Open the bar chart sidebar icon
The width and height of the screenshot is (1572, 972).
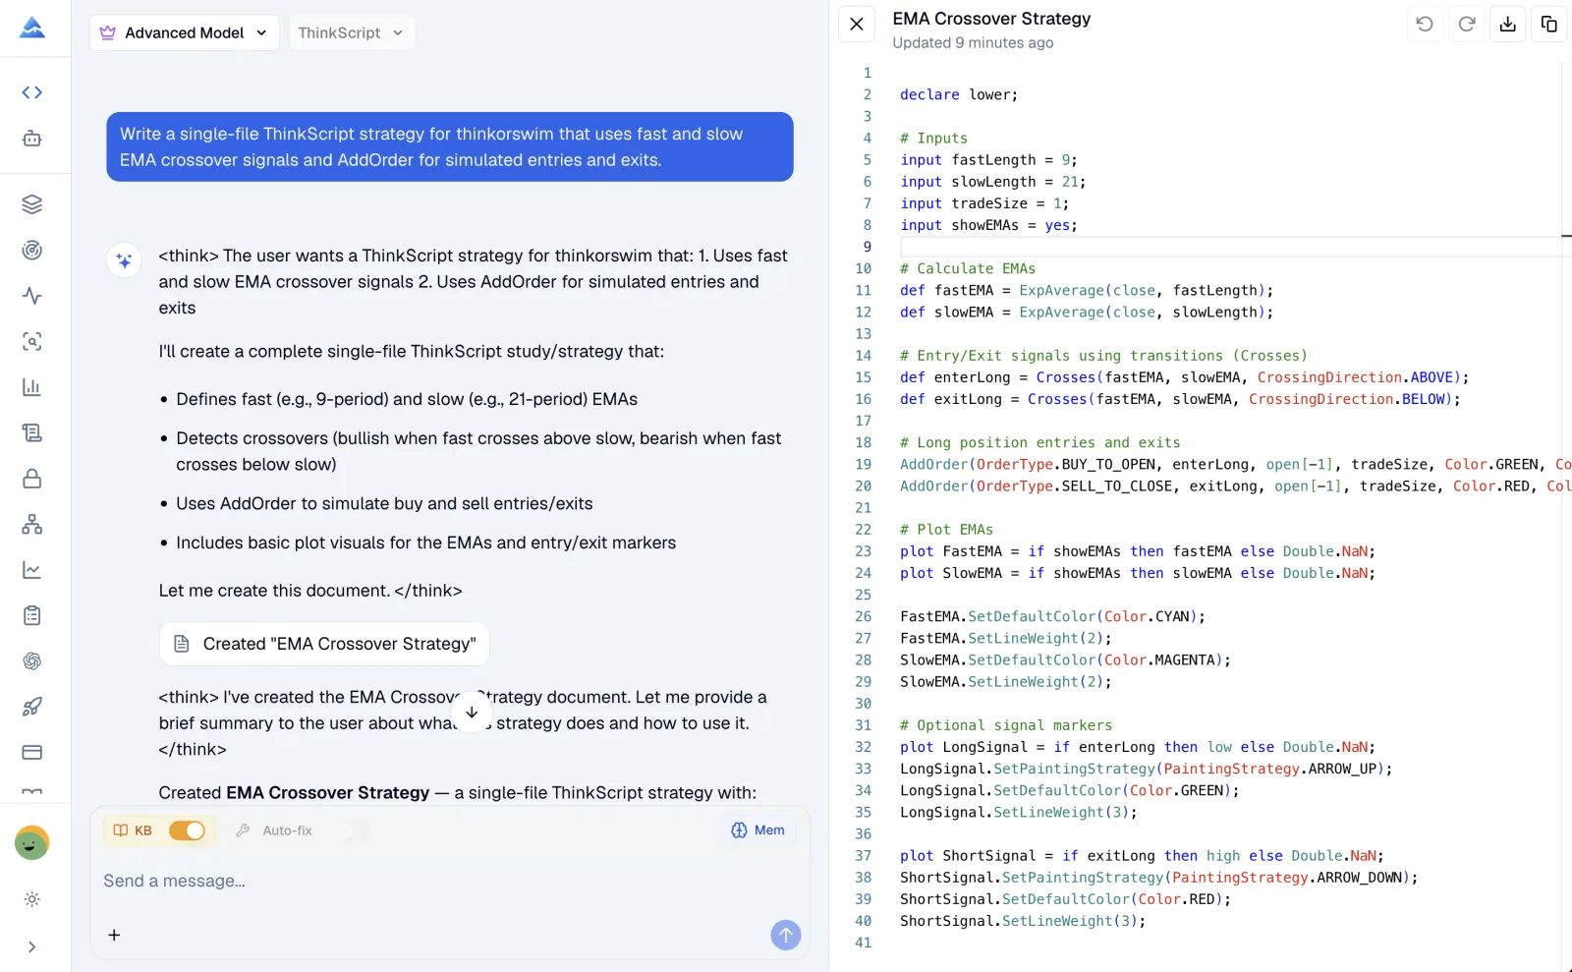[x=32, y=387]
